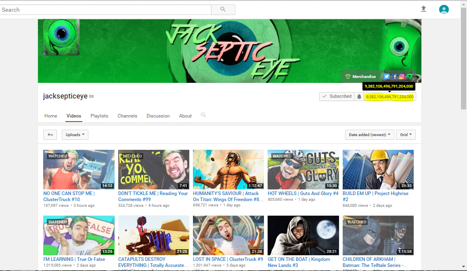This screenshot has width=467, height=271.
Task: Click the search magnifier button
Action: pos(223,10)
